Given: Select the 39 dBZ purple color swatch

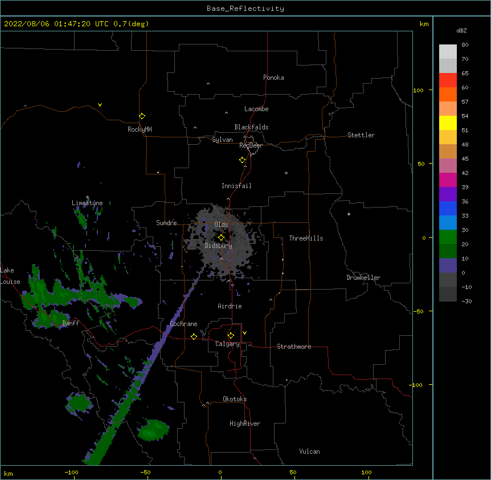Looking at the screenshot, I should pyautogui.click(x=448, y=194).
